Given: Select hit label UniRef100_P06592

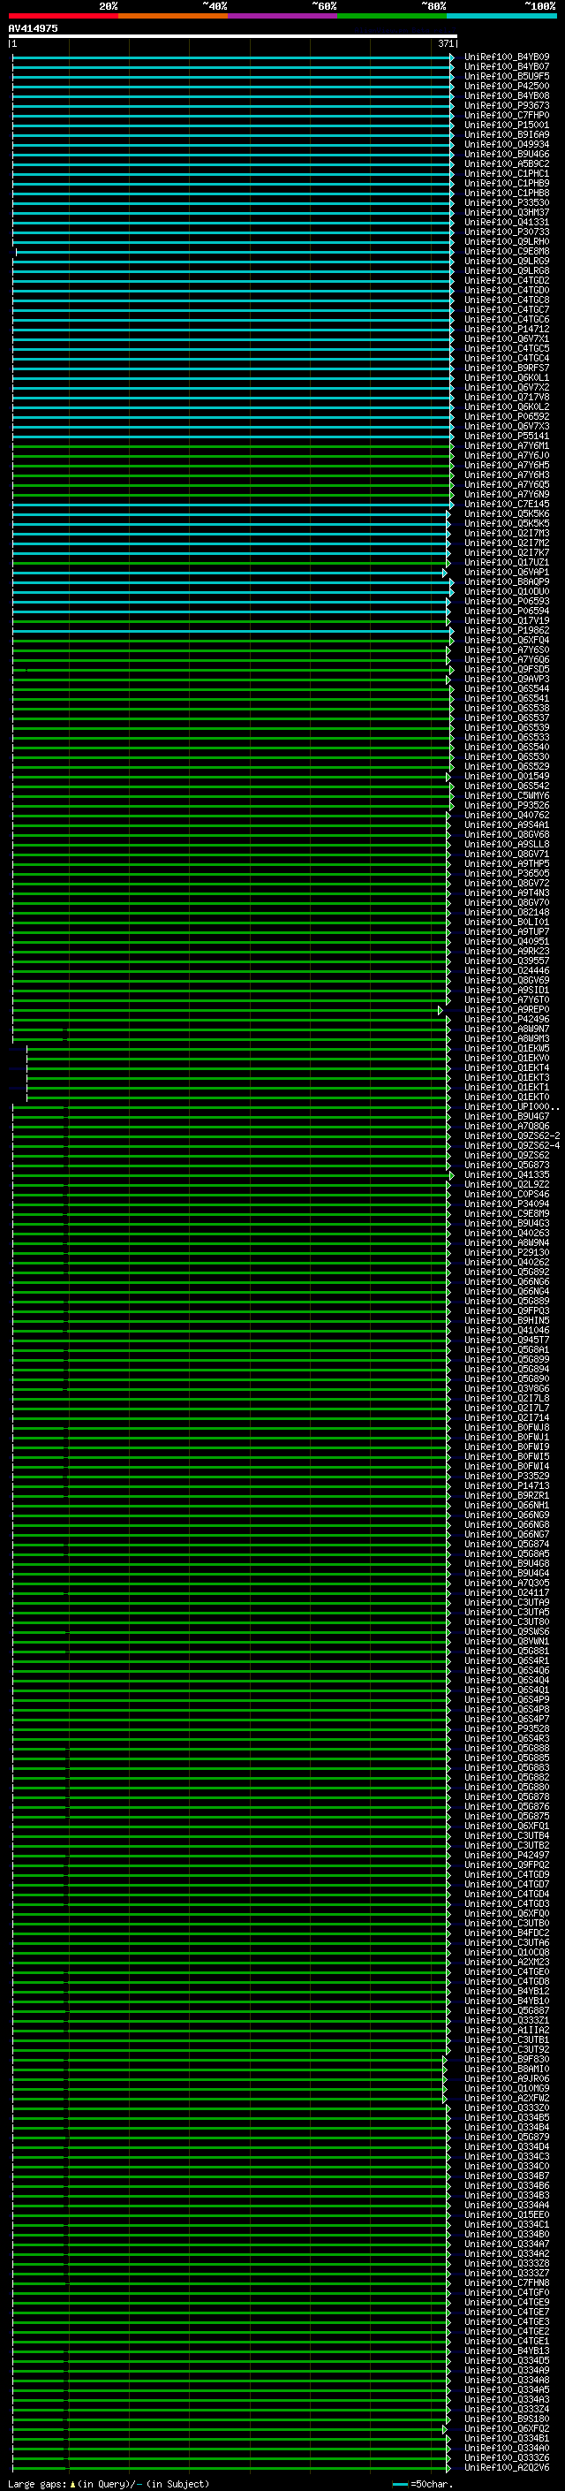Looking at the screenshot, I should click(x=507, y=417).
